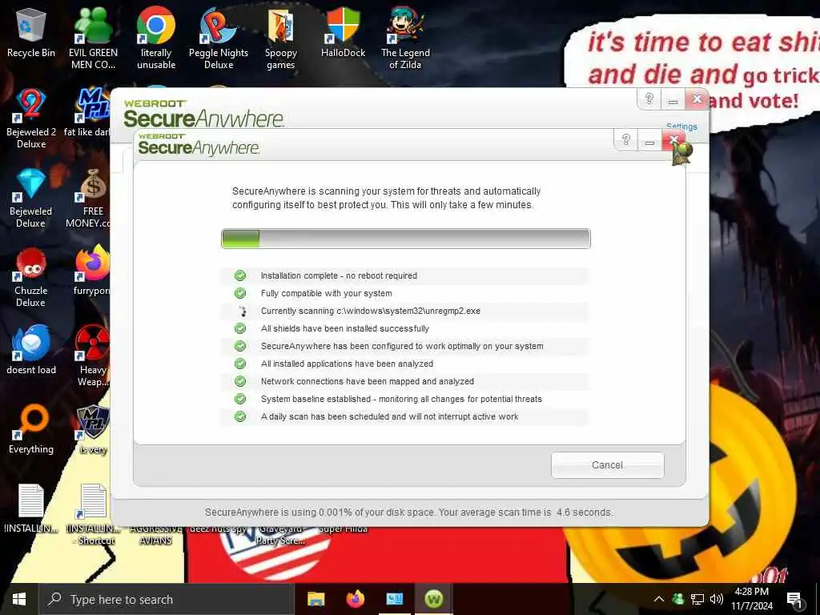Click help button in background Webroot window
The width and height of the screenshot is (820, 615).
point(649,98)
